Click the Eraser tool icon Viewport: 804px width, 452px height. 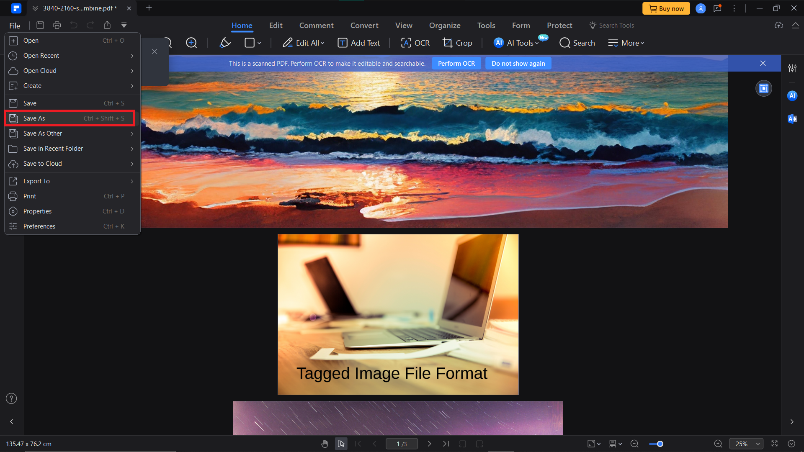coord(226,43)
